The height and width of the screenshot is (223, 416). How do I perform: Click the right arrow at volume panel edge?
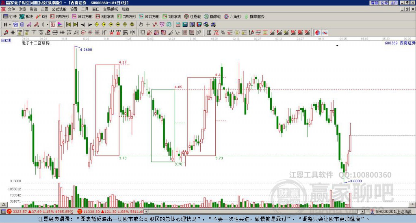(x=412, y=204)
